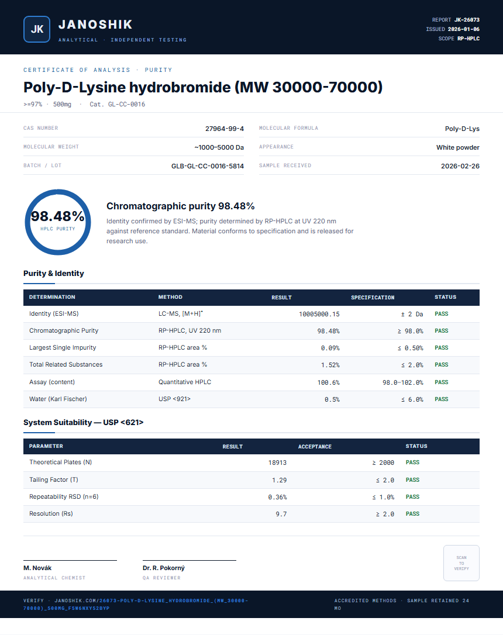Click Water (Karl Fischer) row label
503x635 pixels.
tap(58, 399)
